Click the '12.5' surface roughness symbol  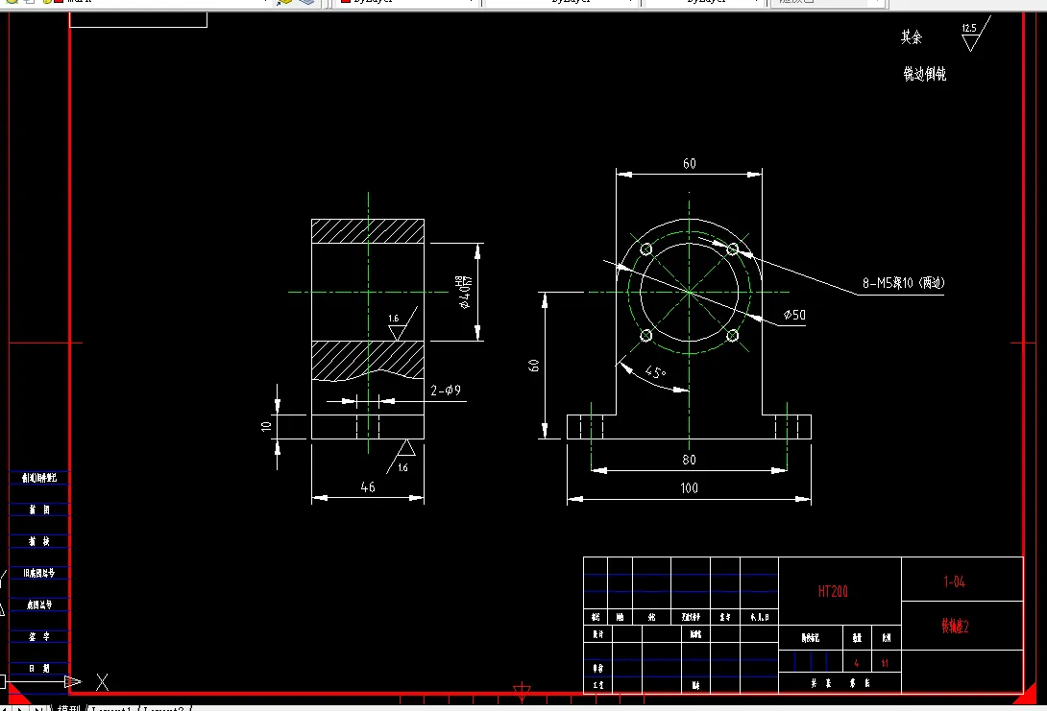click(x=975, y=35)
